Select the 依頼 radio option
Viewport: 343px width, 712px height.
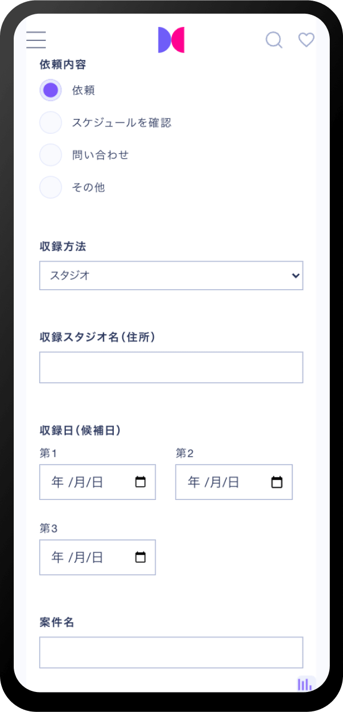(x=50, y=90)
